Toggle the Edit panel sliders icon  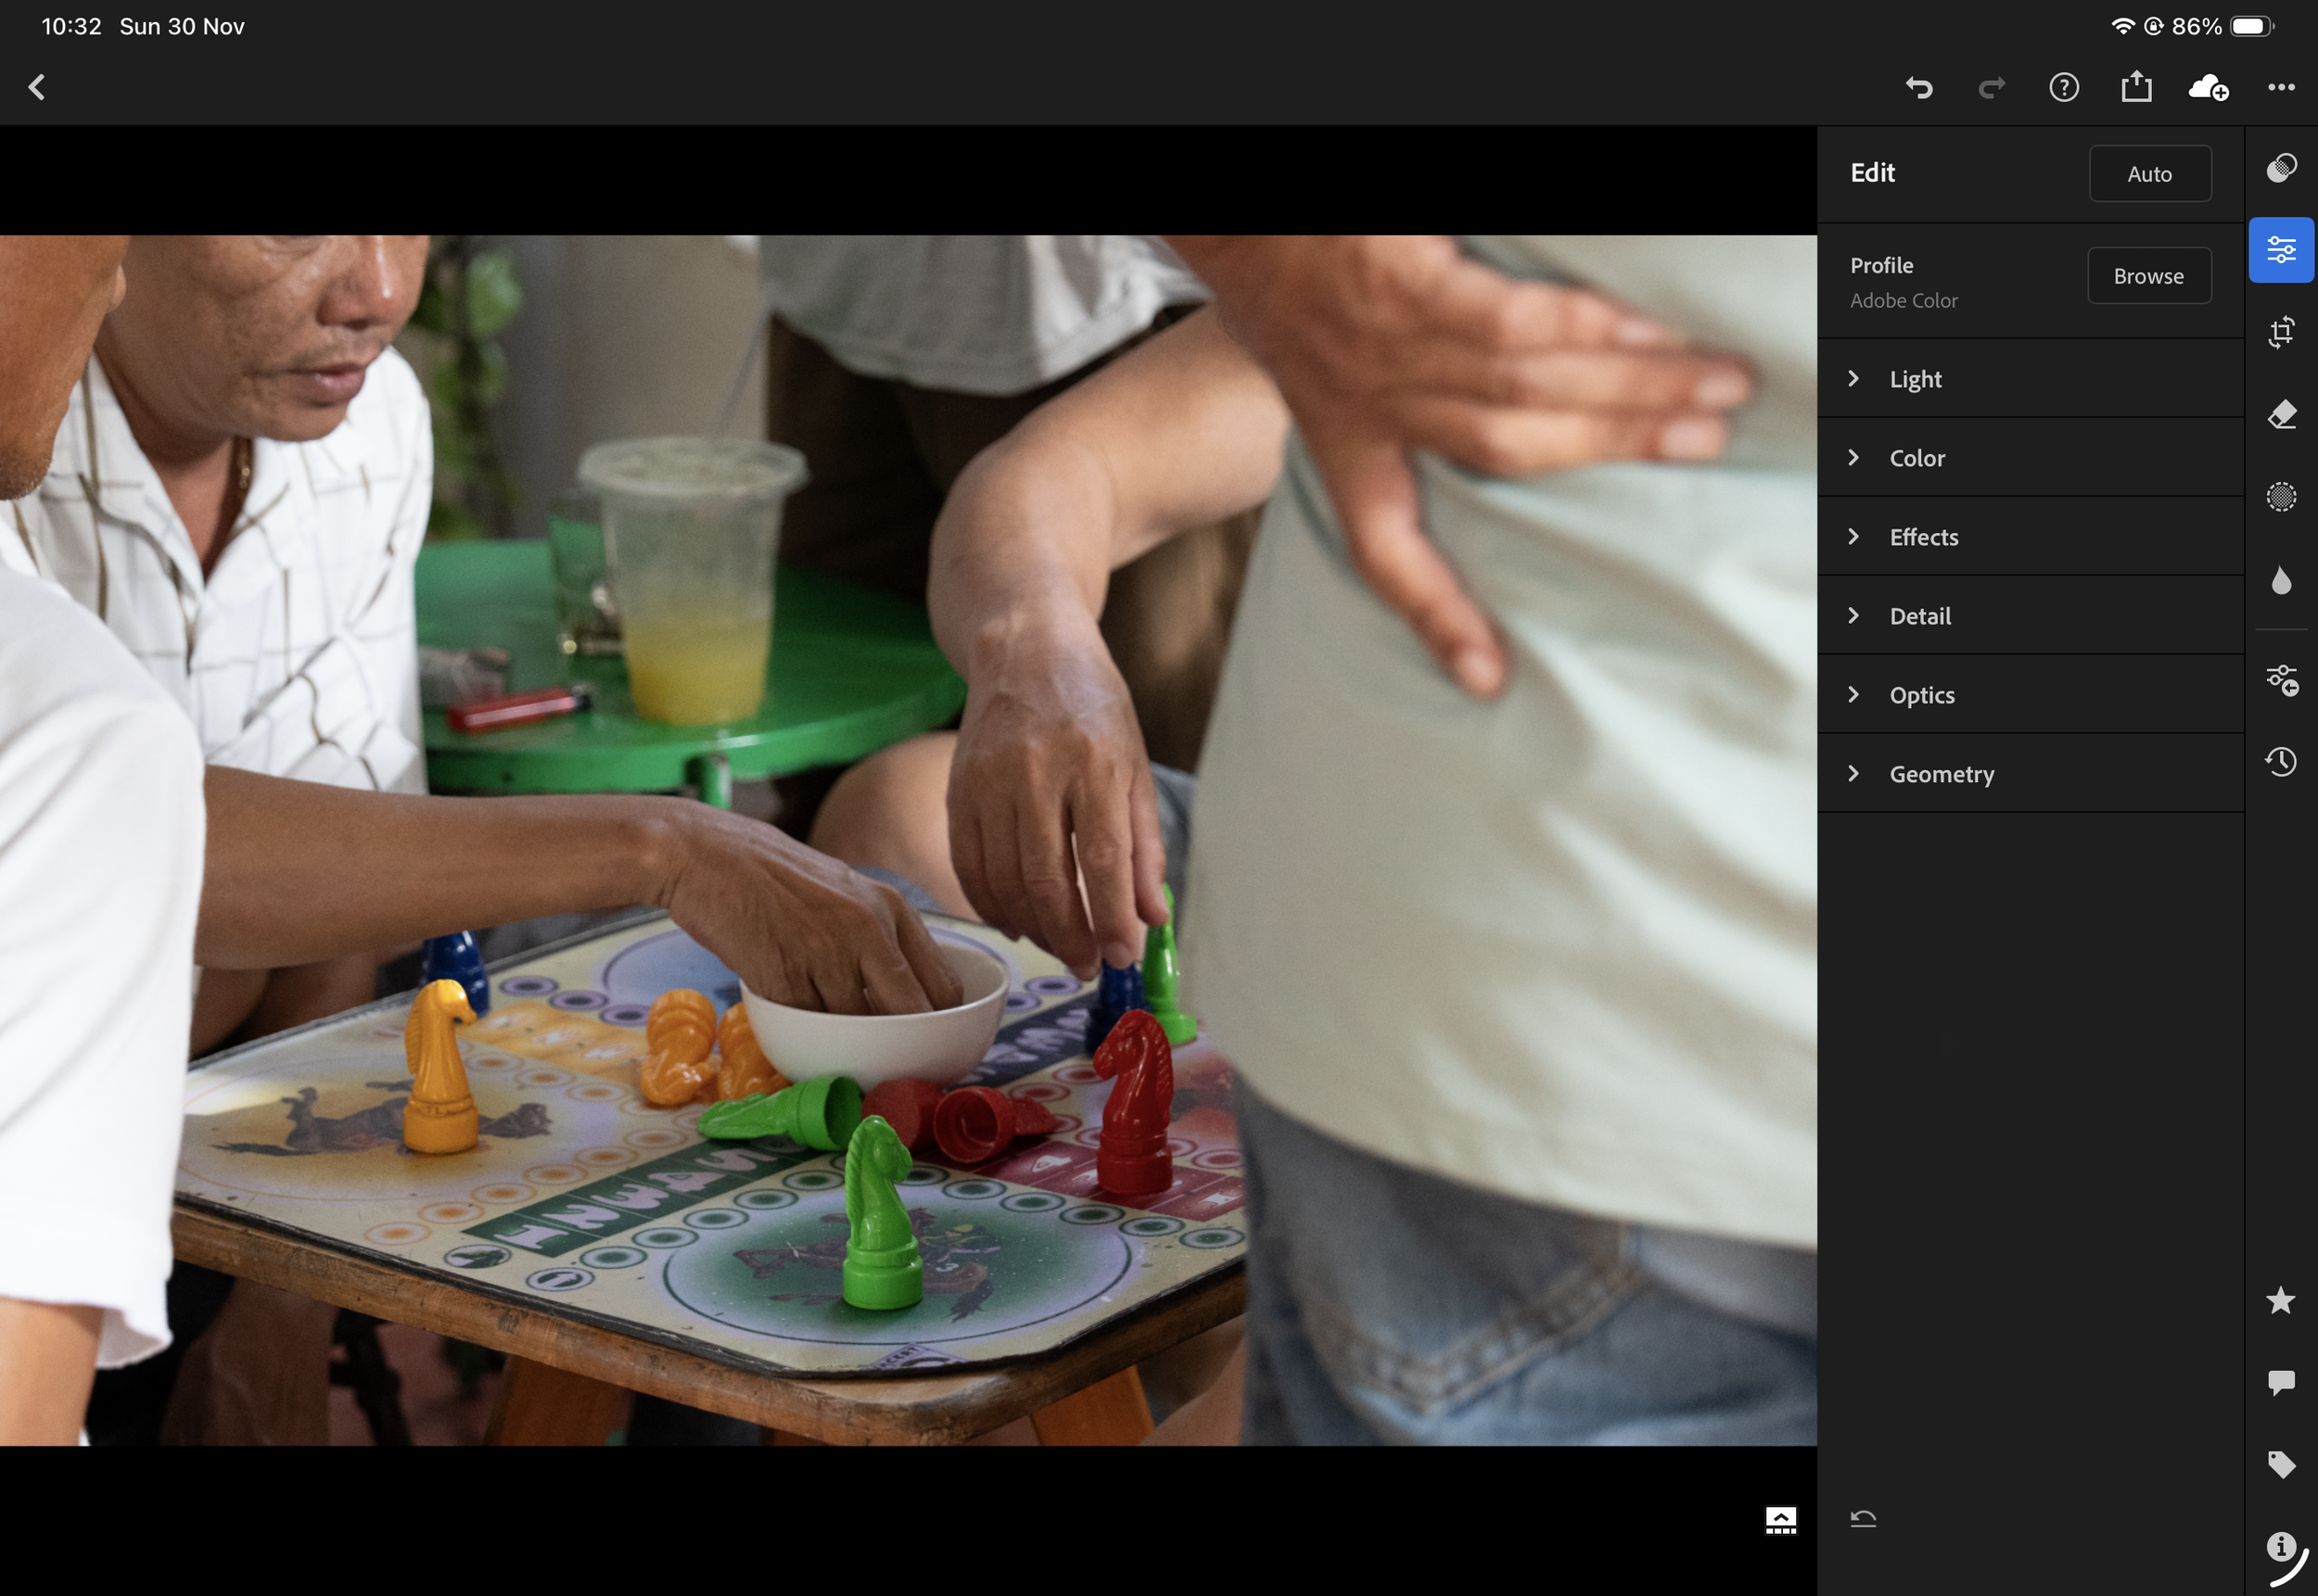(2280, 249)
